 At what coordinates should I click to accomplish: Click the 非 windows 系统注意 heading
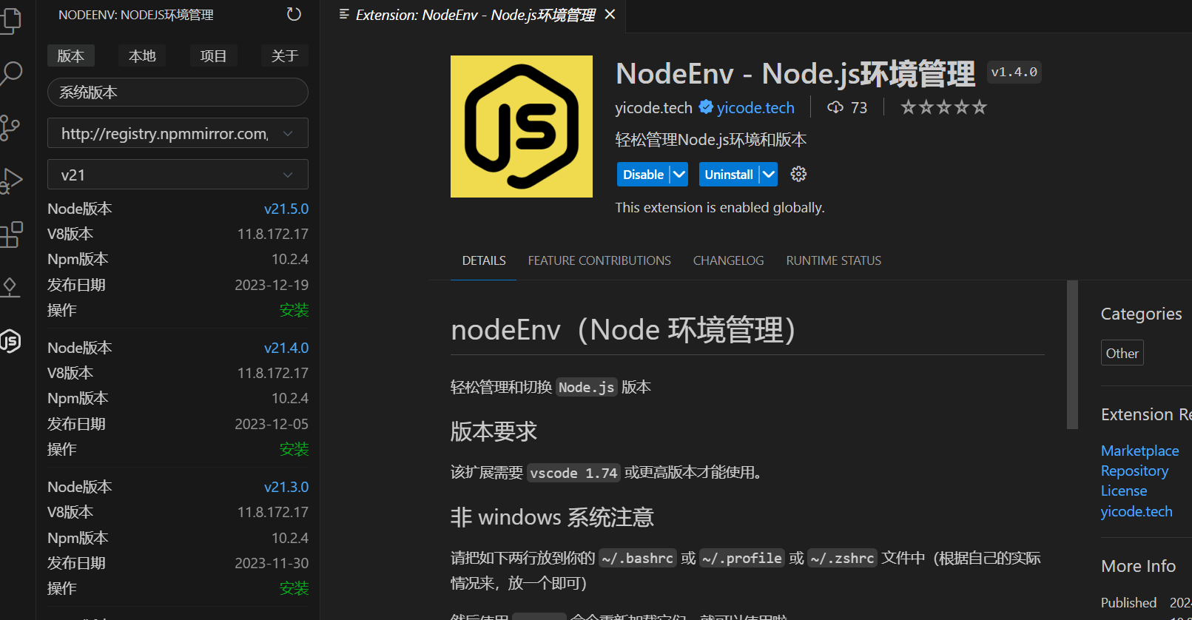pyautogui.click(x=552, y=517)
